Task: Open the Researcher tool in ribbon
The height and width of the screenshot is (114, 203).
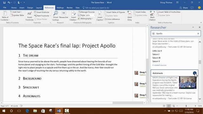Action: (x=63, y=15)
